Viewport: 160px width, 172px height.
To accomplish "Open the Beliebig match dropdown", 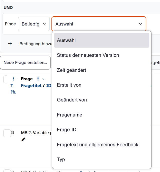I will pos(34,24).
